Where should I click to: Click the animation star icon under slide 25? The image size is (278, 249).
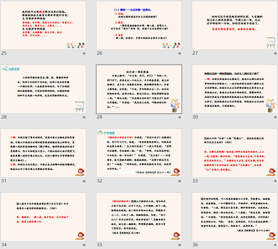point(84,53)
